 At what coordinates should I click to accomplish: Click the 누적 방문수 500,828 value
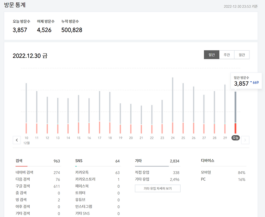[72, 30]
